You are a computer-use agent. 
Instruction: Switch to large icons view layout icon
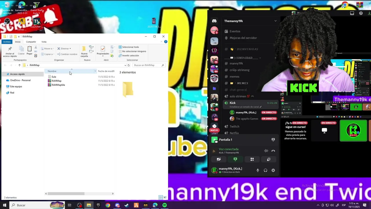coord(165,198)
